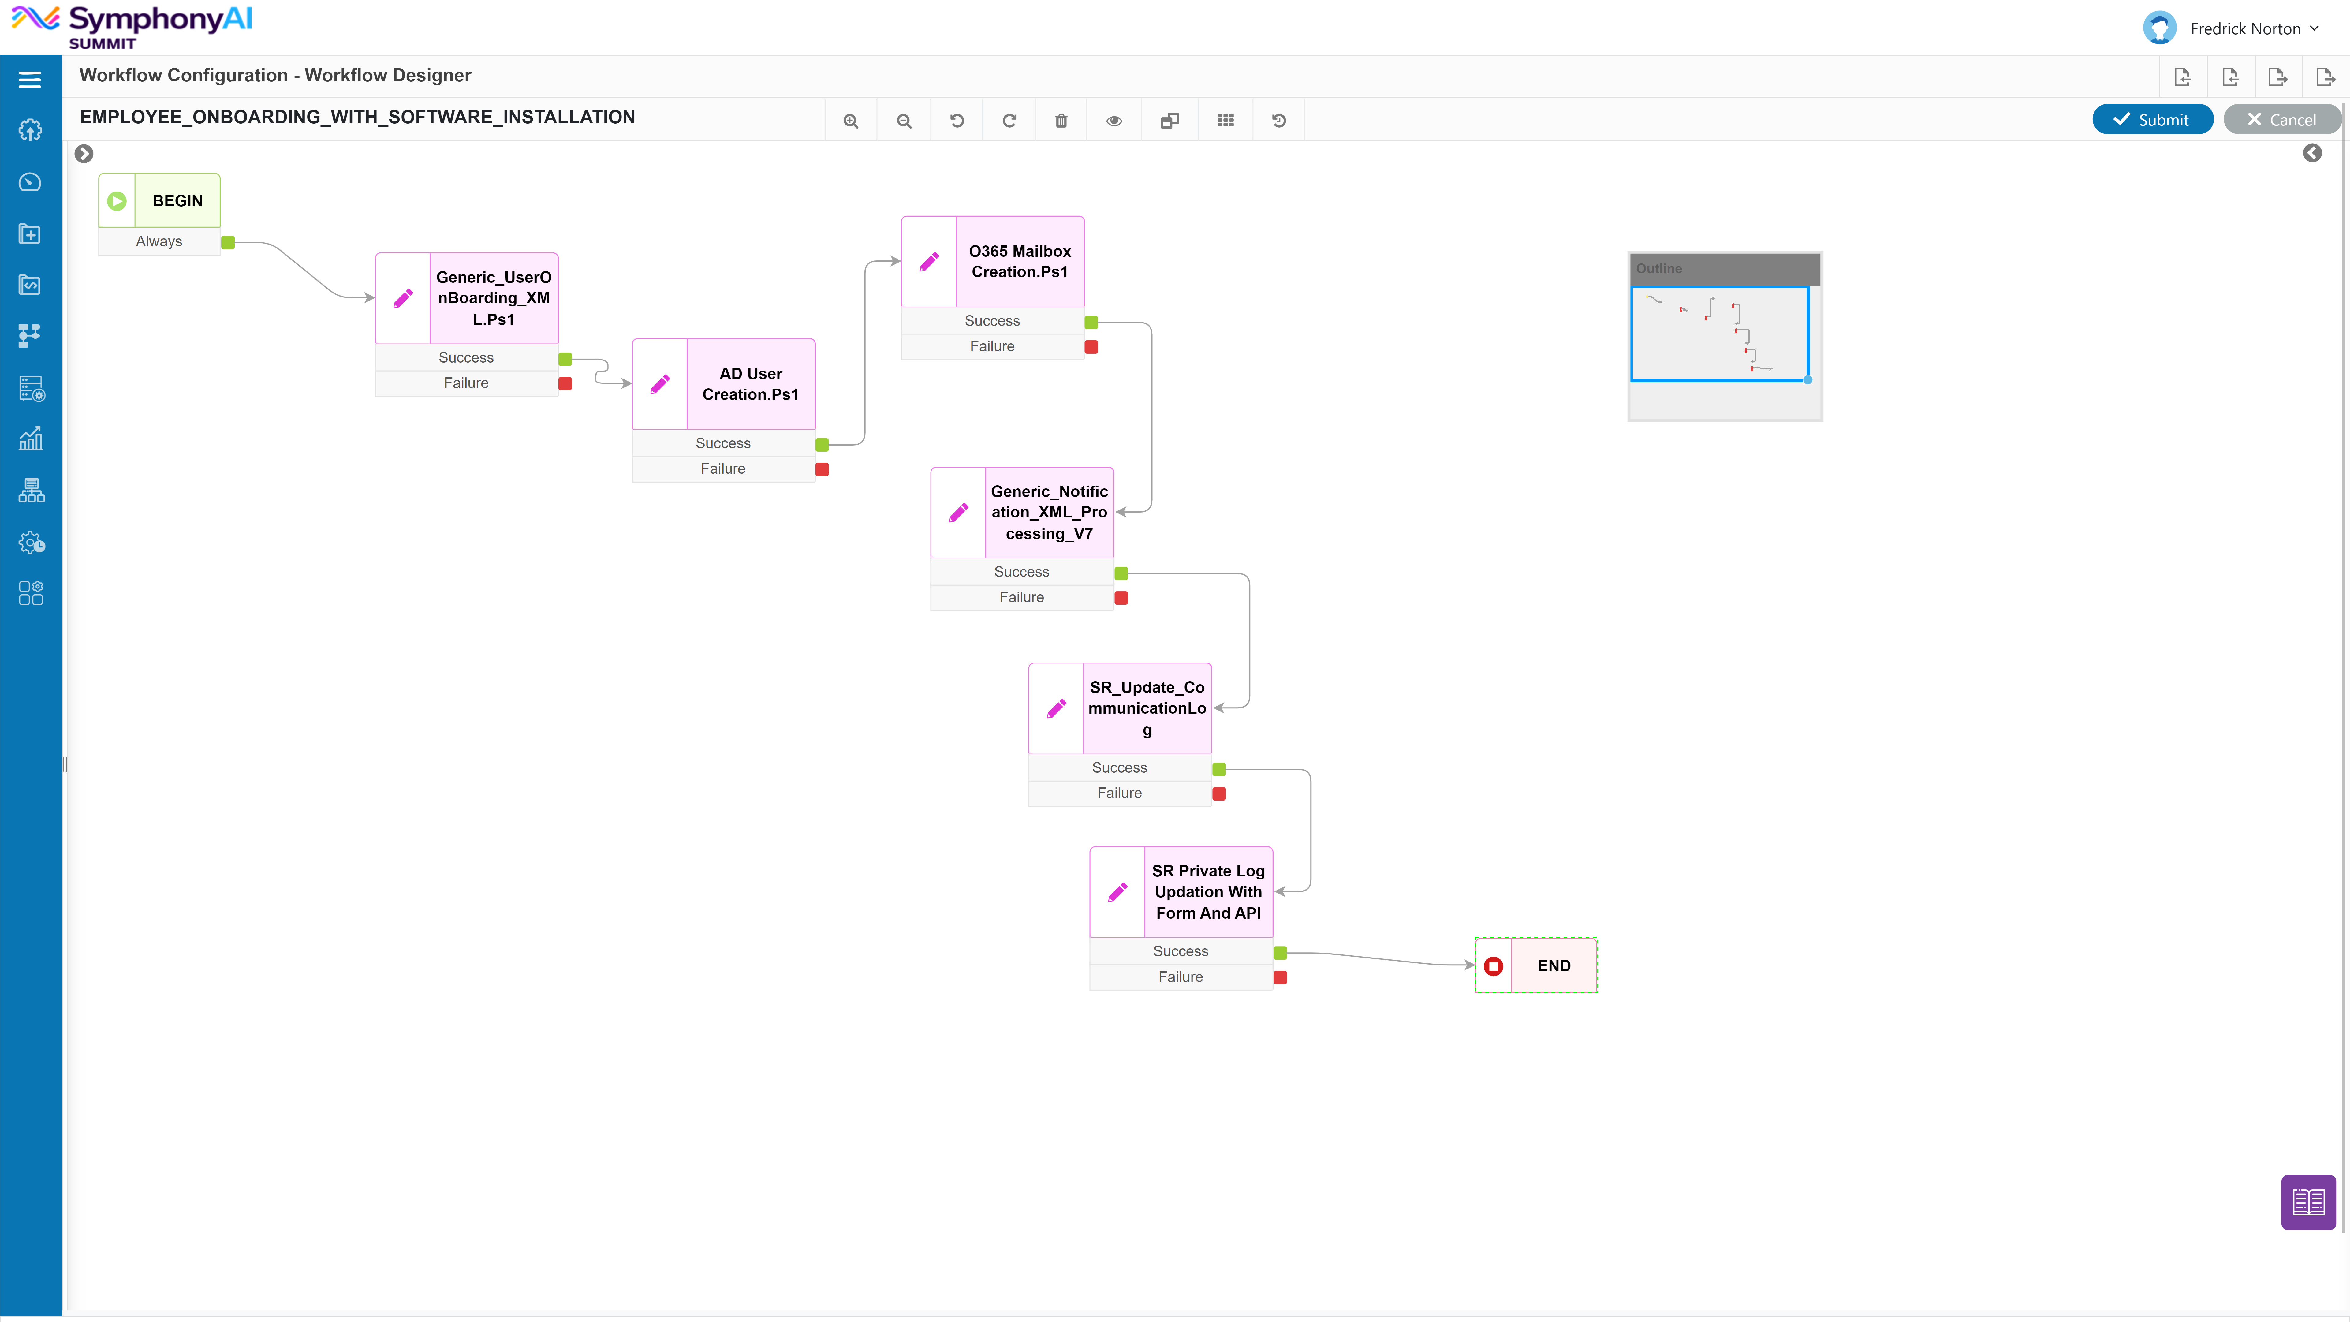Edit the AD User Creation.Ps1 pencil icon
The image size is (2350, 1322).
point(660,384)
